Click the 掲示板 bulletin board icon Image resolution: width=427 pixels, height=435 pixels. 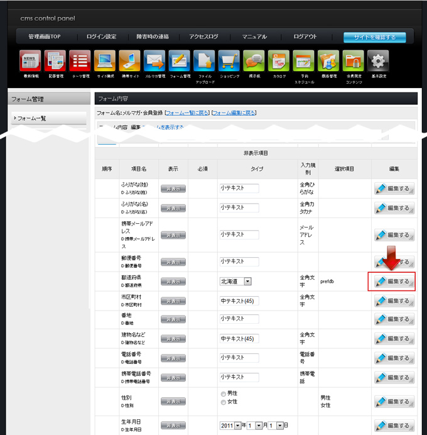[254, 62]
